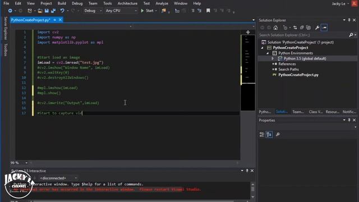Collapse the Python Environments node
Viewport: 359px width, 202px height.
[x=268, y=53]
